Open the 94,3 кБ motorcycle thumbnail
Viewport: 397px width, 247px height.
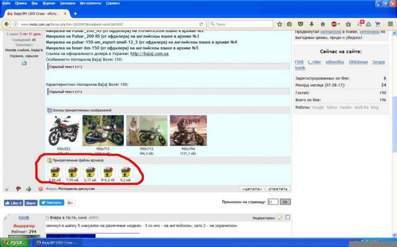[147, 130]
